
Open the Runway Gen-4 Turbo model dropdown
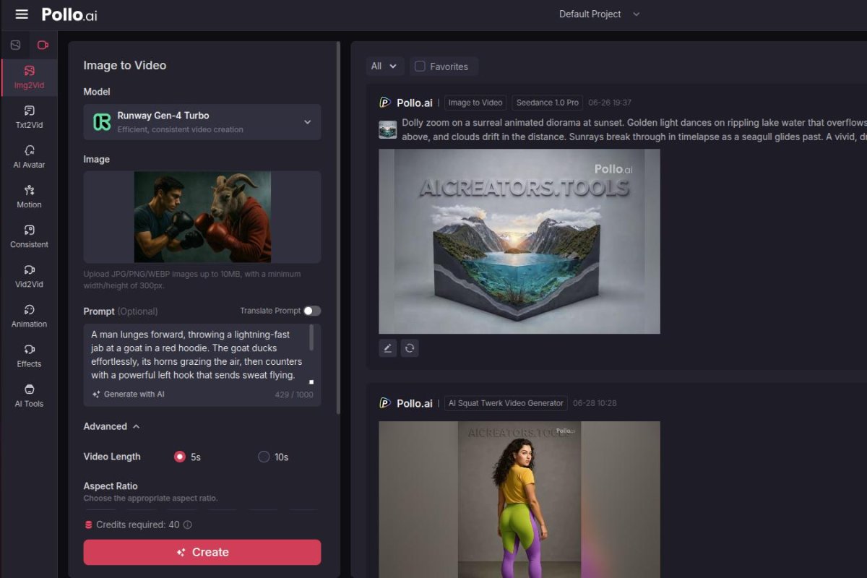tap(202, 122)
